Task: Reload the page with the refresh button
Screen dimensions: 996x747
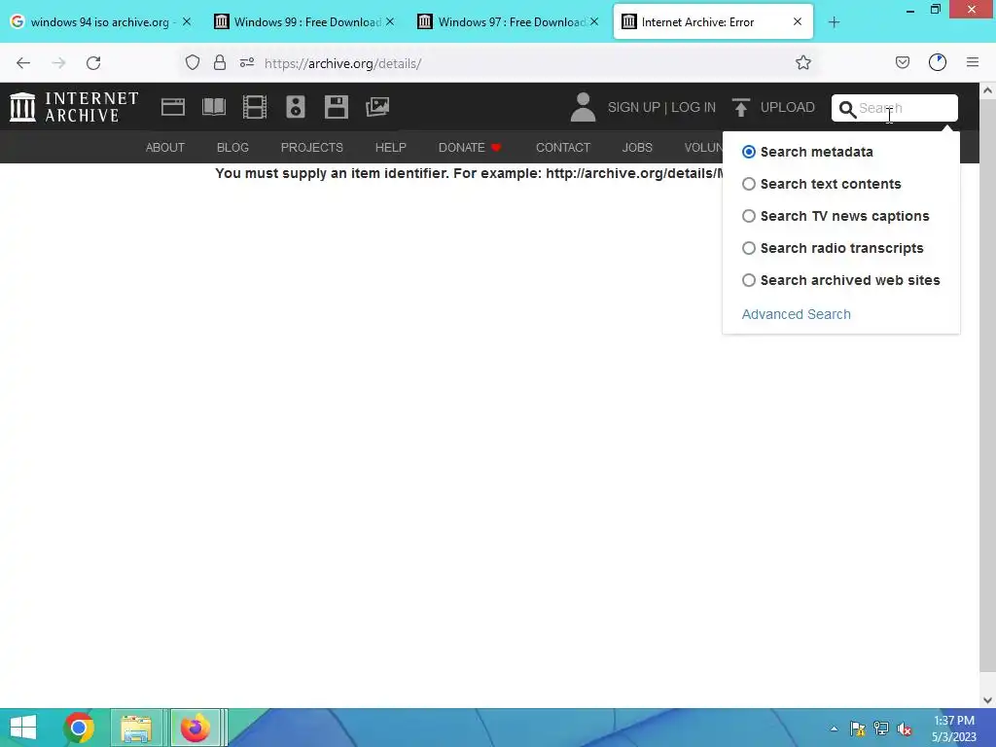Action: point(93,63)
